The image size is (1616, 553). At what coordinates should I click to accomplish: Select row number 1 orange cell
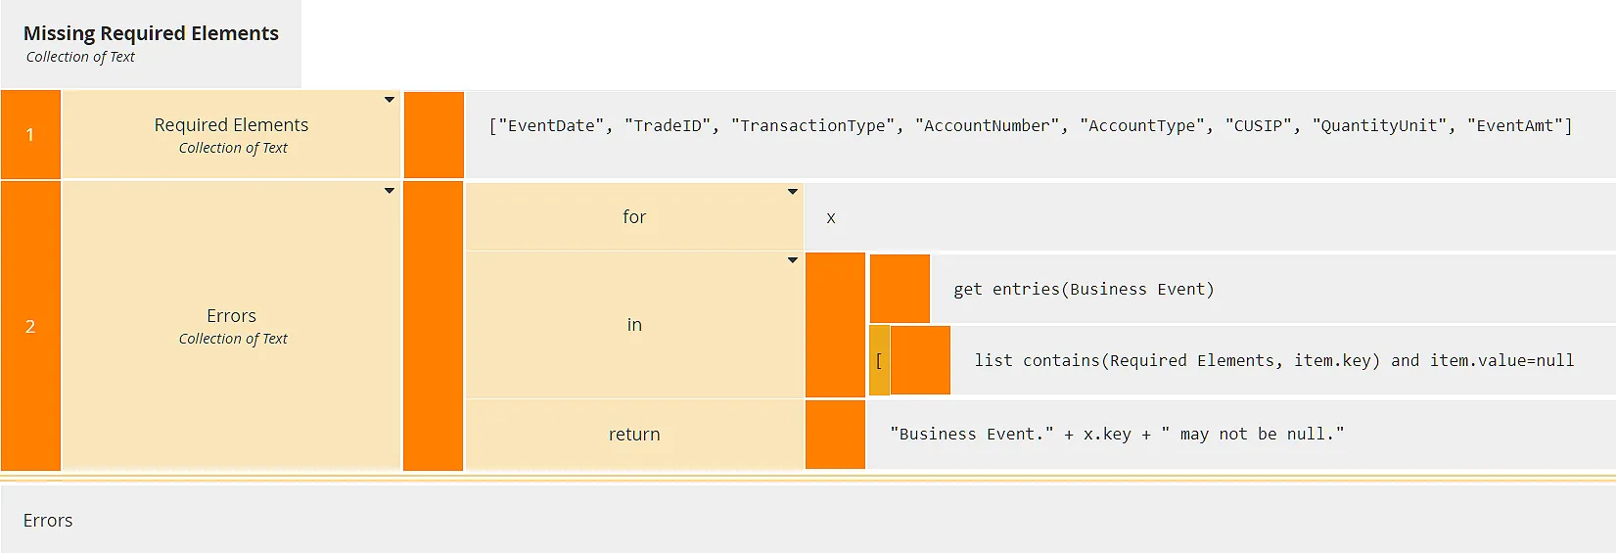(30, 135)
